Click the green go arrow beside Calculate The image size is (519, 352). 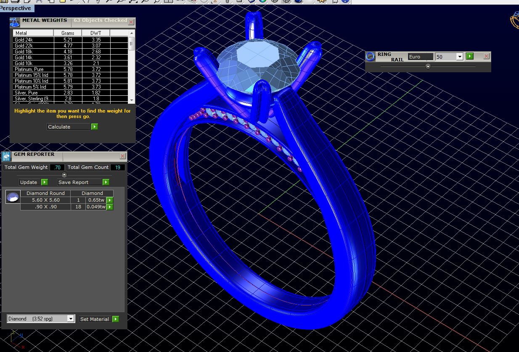[x=95, y=126]
